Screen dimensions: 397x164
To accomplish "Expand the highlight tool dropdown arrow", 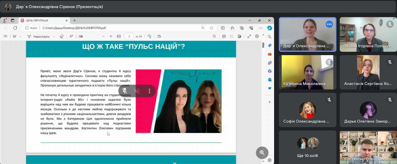I will [x=20, y=37].
